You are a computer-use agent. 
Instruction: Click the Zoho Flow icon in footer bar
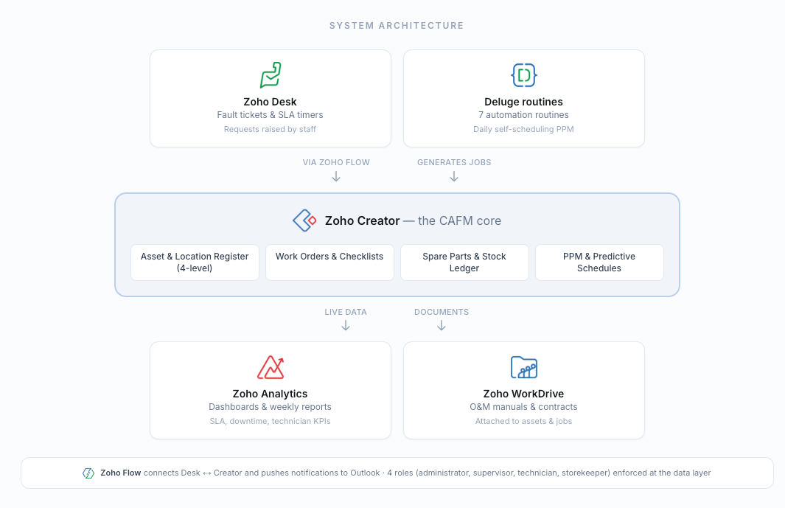click(88, 473)
